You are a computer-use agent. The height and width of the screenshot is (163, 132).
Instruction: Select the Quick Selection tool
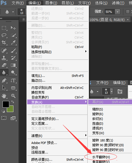13,35
